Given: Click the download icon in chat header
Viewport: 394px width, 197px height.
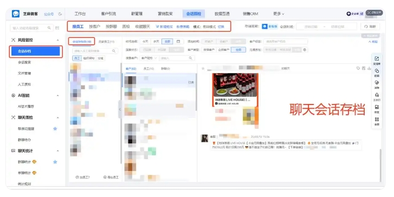Looking at the screenshot, I should (369, 68).
